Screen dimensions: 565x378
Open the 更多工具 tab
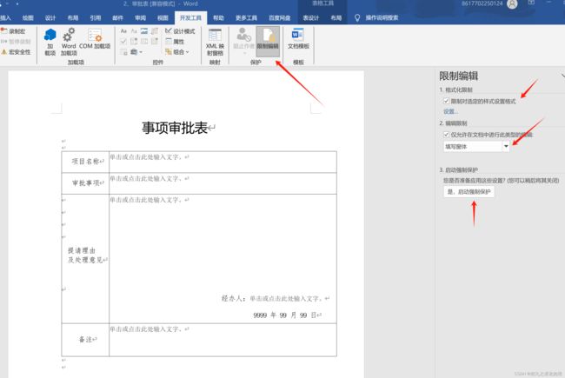247,17
